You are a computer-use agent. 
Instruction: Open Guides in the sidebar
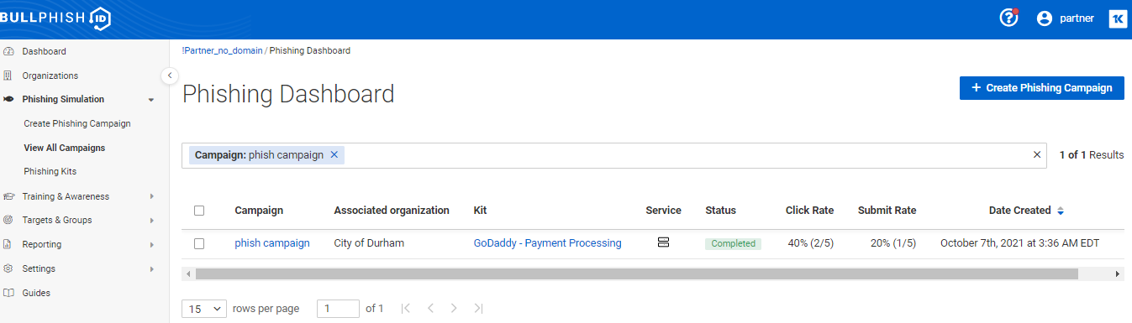coord(36,293)
